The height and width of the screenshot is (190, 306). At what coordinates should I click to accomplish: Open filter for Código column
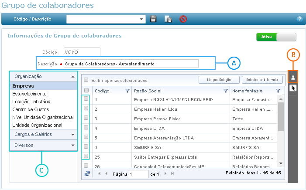point(127,91)
